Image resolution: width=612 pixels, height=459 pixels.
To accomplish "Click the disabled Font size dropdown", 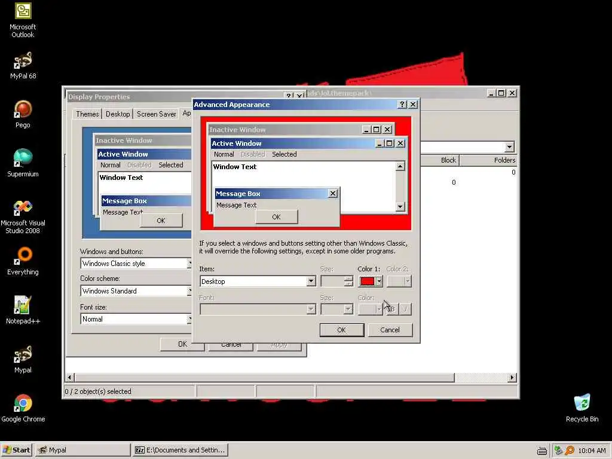I will tap(337, 309).
